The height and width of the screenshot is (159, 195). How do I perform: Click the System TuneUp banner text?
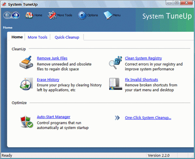[x=167, y=16]
